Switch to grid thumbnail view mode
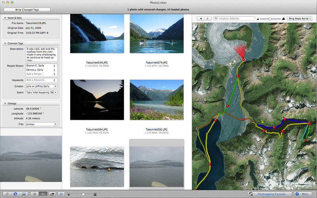Image resolution: width=317 pixels, height=198 pixels. click(x=43, y=194)
